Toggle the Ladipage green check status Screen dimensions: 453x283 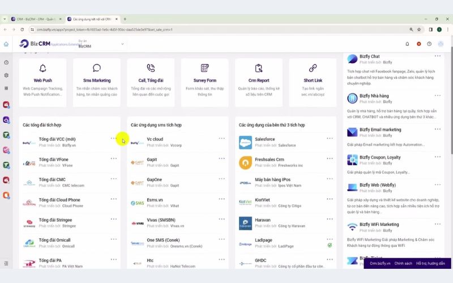pos(330,245)
